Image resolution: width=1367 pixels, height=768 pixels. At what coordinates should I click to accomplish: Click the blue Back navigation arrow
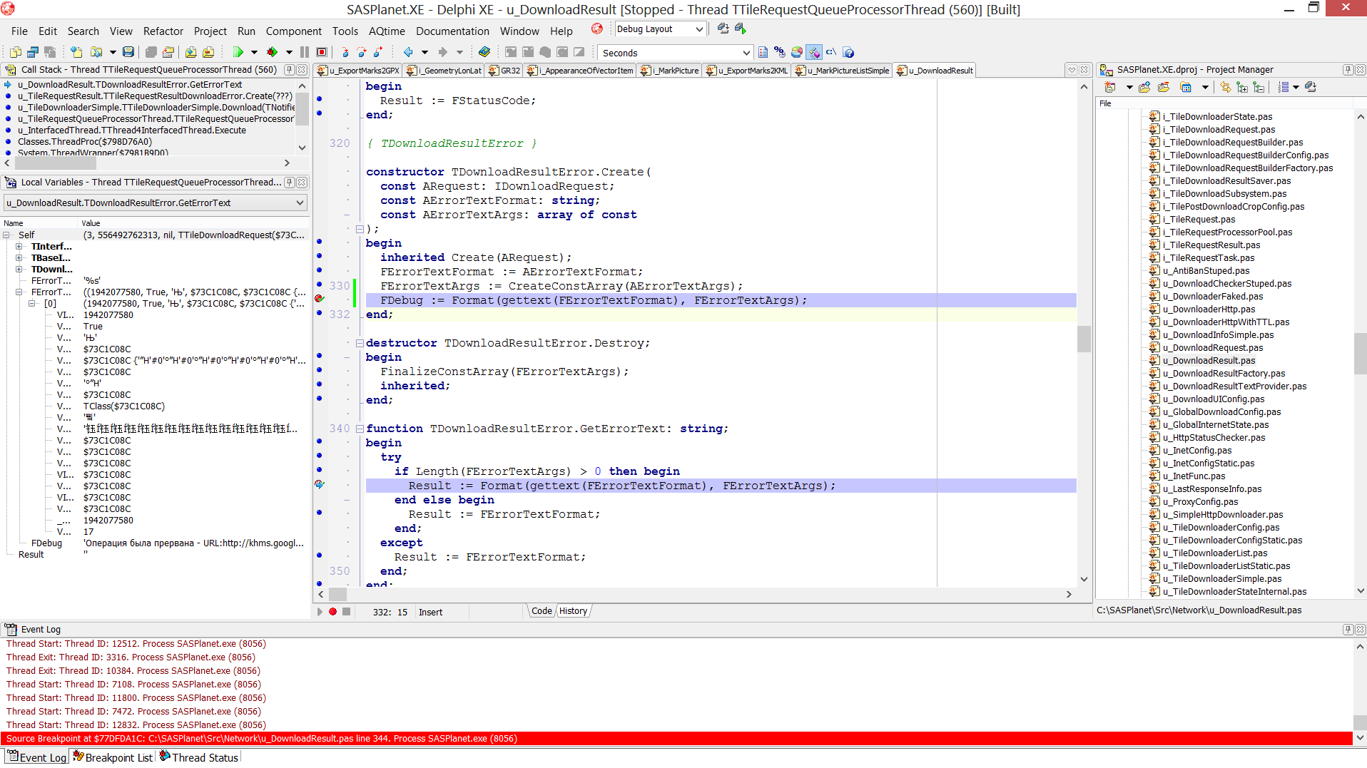pos(408,52)
